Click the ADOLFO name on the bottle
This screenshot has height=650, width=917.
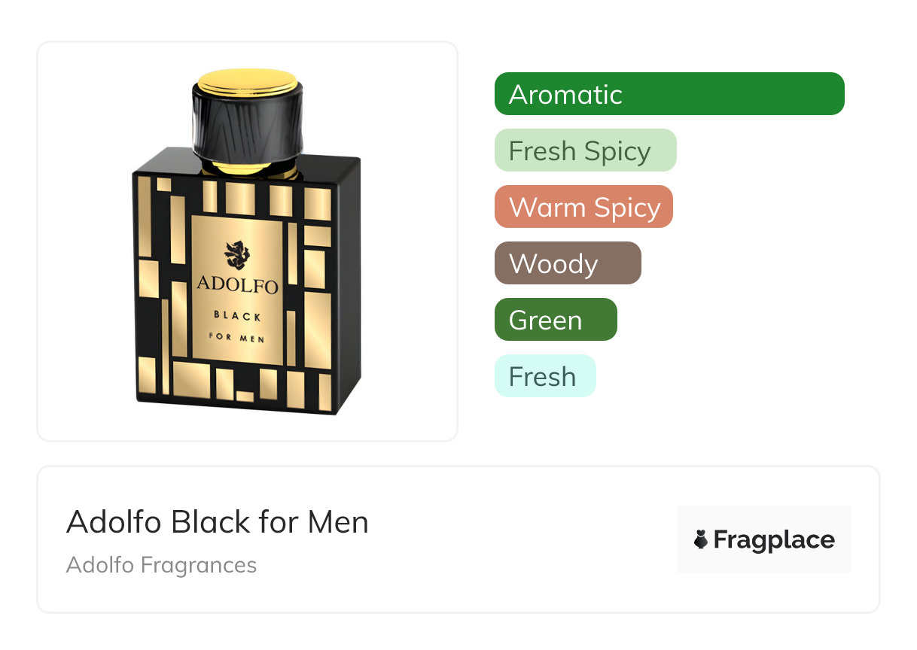tap(237, 285)
